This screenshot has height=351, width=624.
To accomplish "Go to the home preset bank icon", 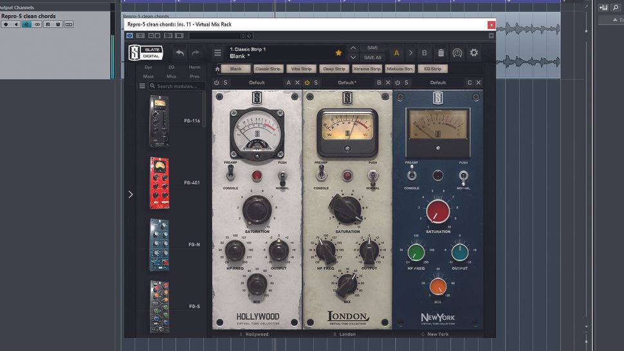I will point(217,69).
